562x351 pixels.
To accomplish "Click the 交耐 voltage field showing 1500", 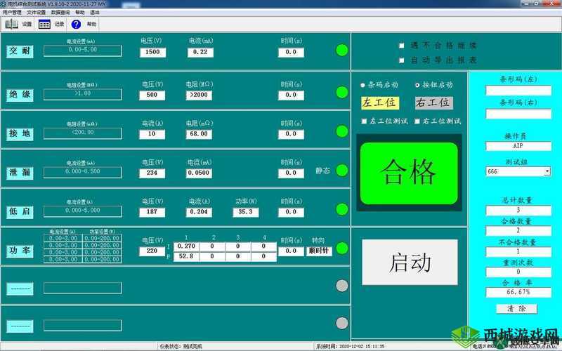I will tap(152, 52).
